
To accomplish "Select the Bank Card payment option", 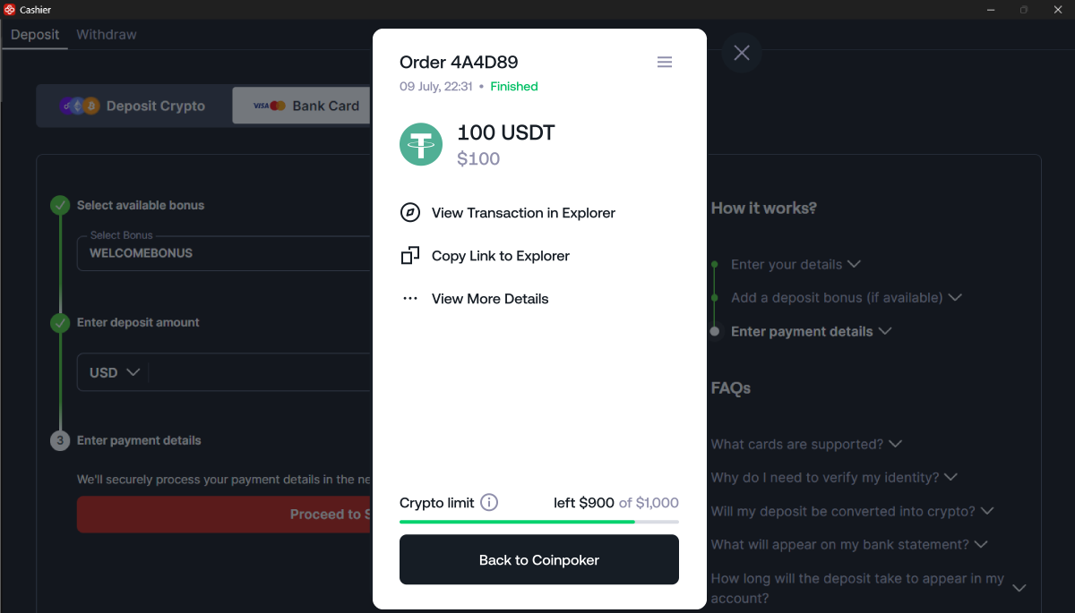I will pos(303,106).
